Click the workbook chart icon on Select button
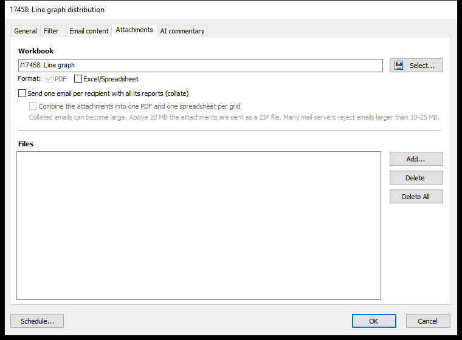462x340 pixels. point(399,66)
